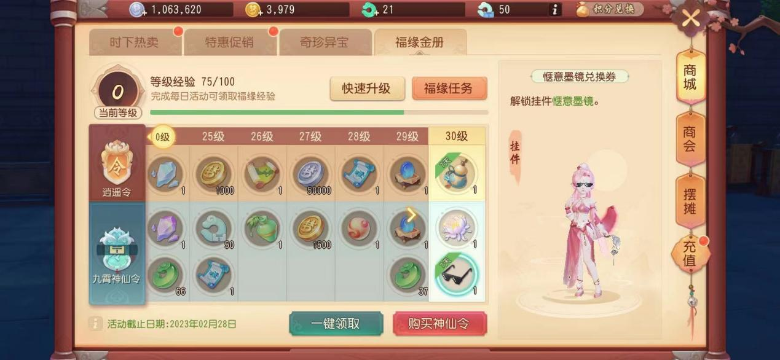Tap the gold coin 1000 reward
Screen dimensions: 780x360
coord(213,174)
